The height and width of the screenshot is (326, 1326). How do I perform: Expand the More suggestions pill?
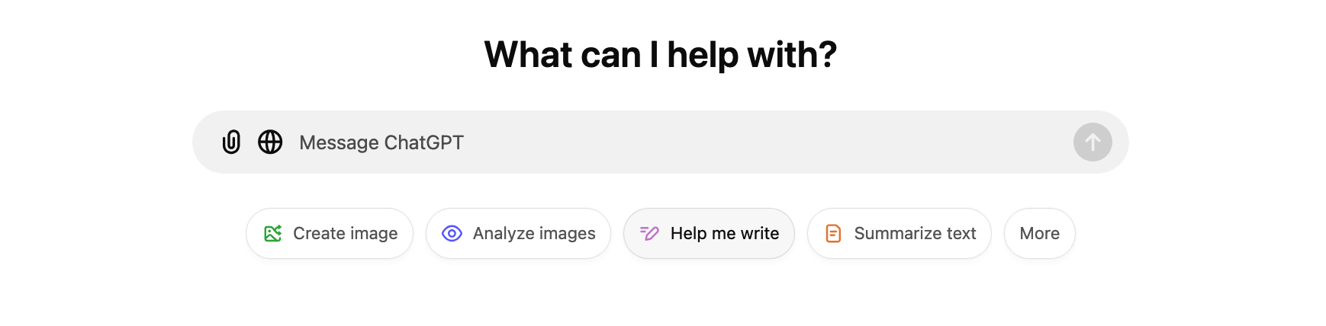1039,234
